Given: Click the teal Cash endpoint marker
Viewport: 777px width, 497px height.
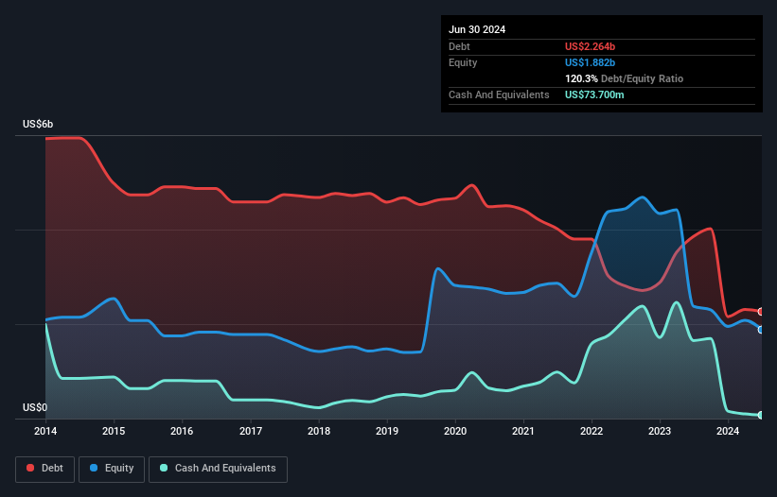Looking at the screenshot, I should 761,415.
